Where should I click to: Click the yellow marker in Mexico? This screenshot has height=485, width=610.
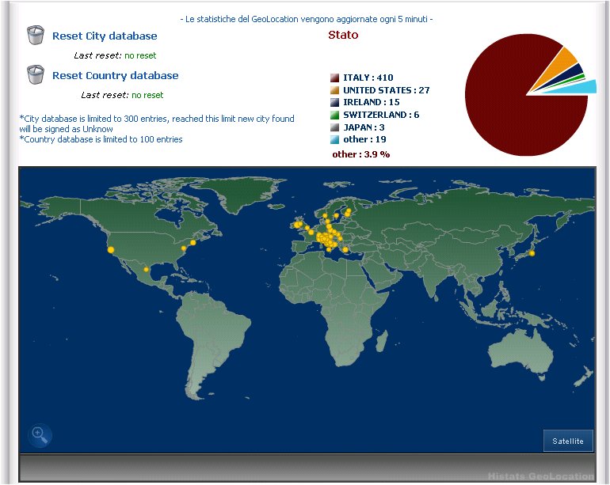pyautogui.click(x=147, y=269)
